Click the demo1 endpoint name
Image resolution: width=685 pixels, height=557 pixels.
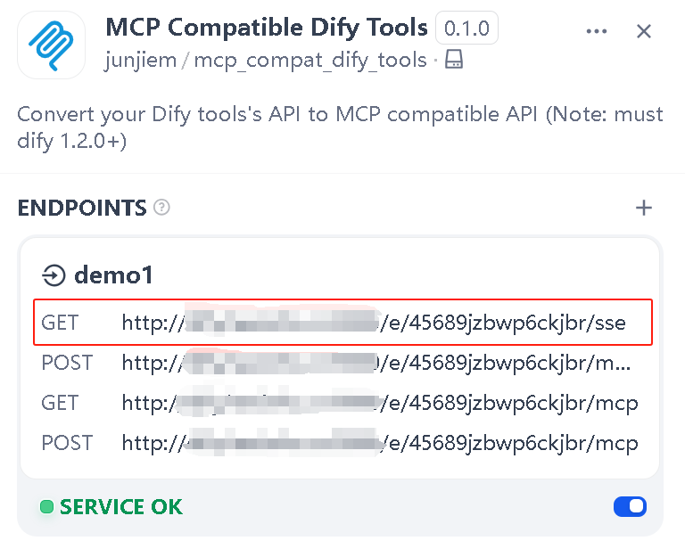[113, 276]
